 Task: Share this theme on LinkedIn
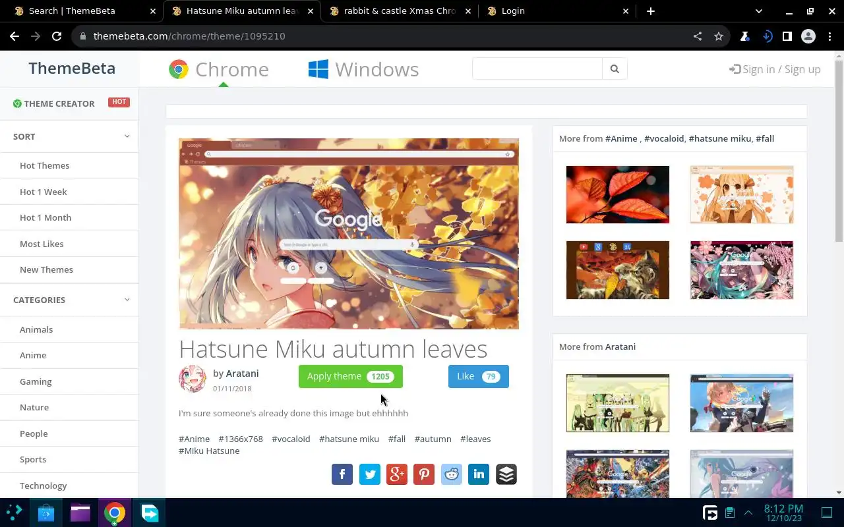pyautogui.click(x=479, y=474)
